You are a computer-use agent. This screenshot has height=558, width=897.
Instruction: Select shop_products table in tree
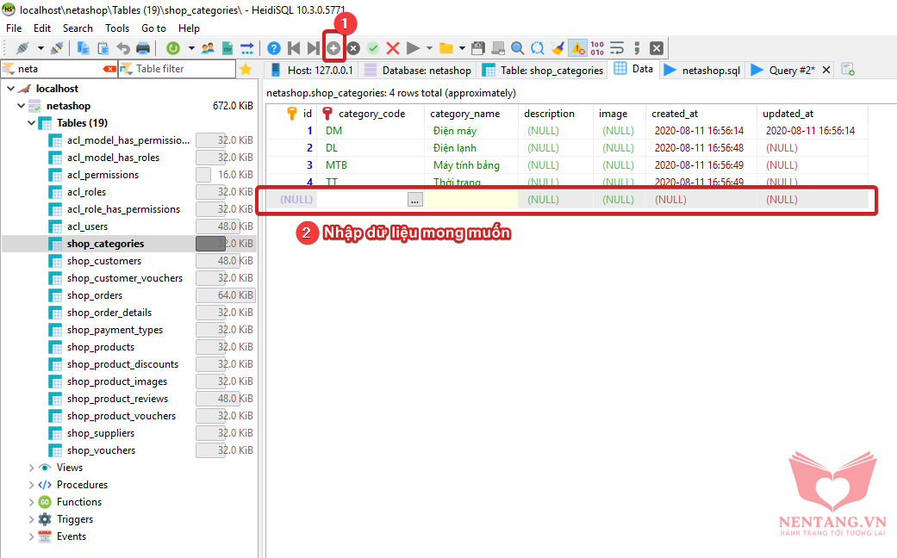coord(101,347)
